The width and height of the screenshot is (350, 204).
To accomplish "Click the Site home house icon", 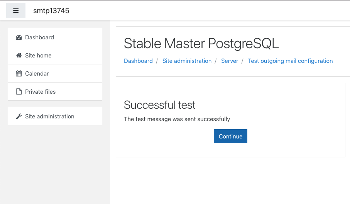I will click(19, 55).
